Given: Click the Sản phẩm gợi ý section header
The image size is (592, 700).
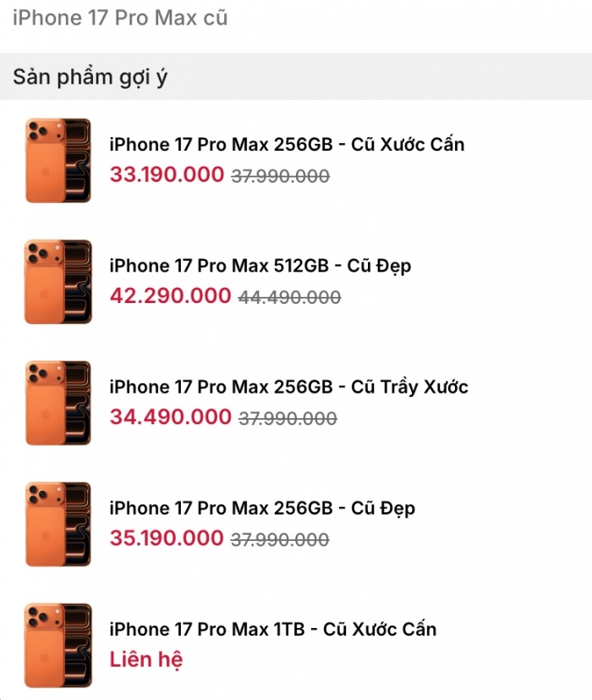Looking at the screenshot, I should tap(90, 77).
